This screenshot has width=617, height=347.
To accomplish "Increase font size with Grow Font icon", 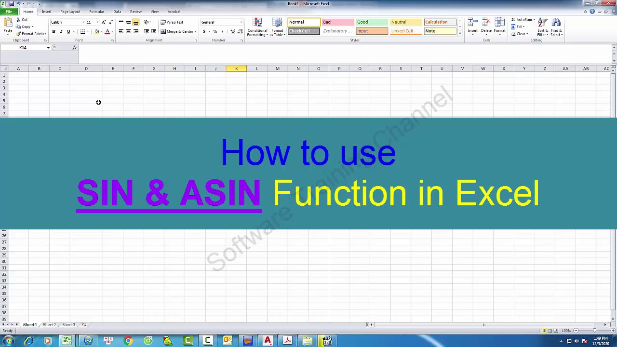I will pos(103,22).
